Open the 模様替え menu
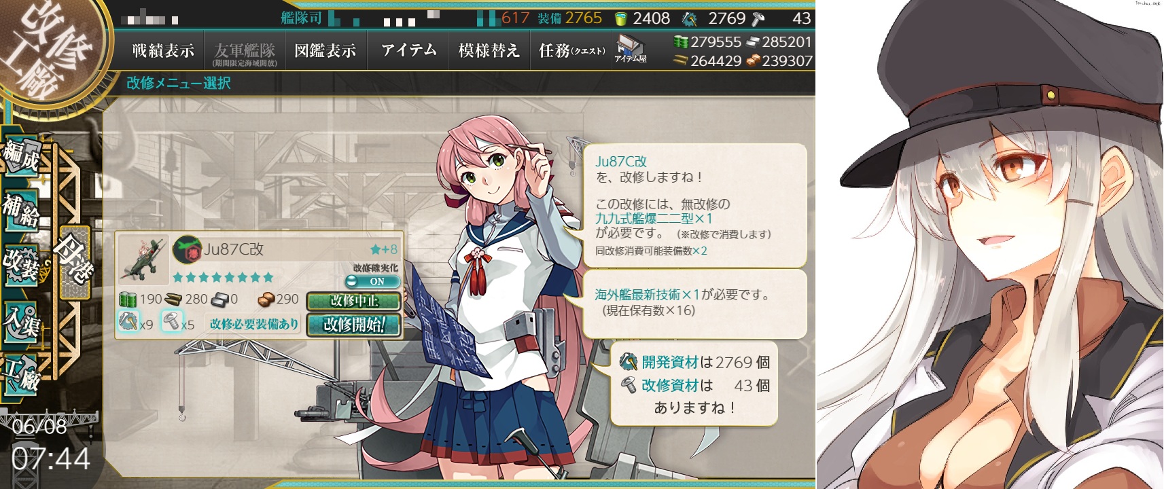 click(489, 50)
